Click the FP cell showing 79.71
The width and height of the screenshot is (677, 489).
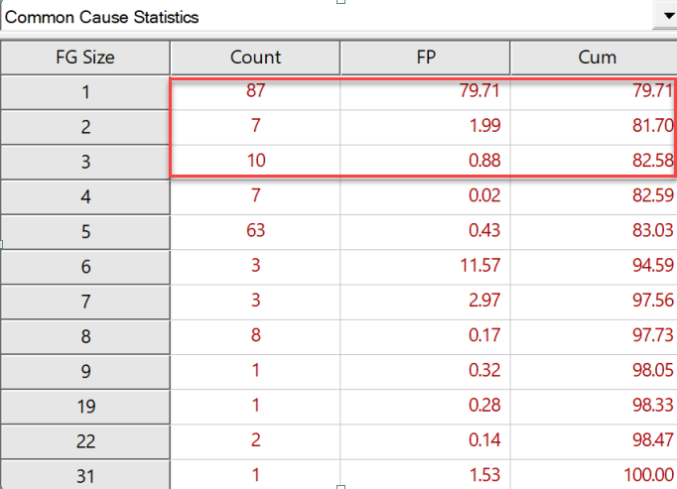click(x=425, y=91)
